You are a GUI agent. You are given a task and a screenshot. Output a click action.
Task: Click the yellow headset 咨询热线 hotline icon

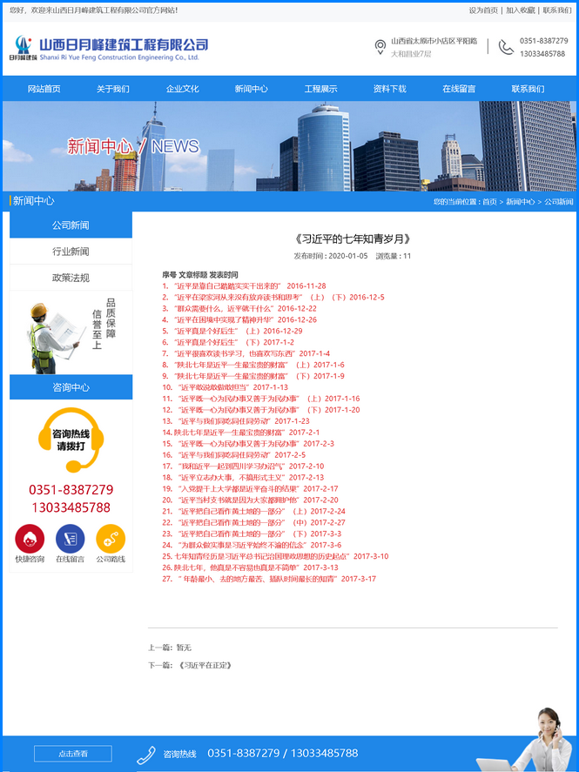click(71, 440)
